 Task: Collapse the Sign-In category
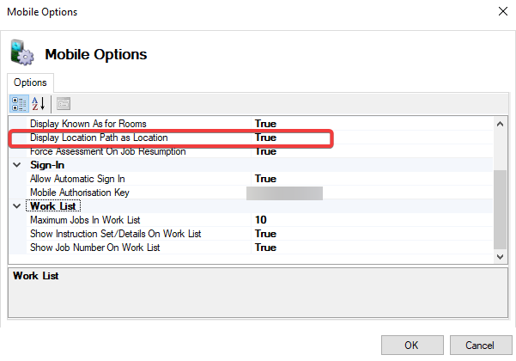coord(17,165)
